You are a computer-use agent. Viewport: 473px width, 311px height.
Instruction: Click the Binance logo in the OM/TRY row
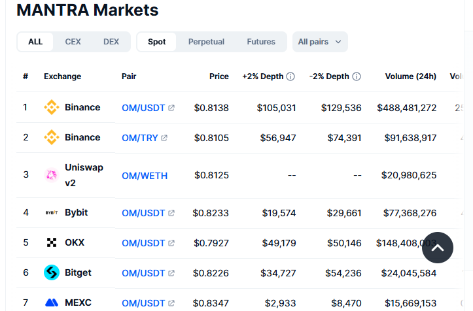(x=52, y=137)
